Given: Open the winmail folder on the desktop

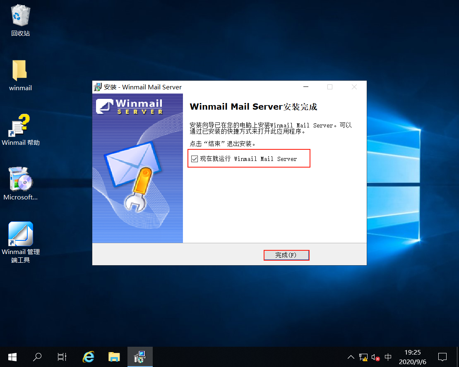Looking at the screenshot, I should tap(20, 71).
